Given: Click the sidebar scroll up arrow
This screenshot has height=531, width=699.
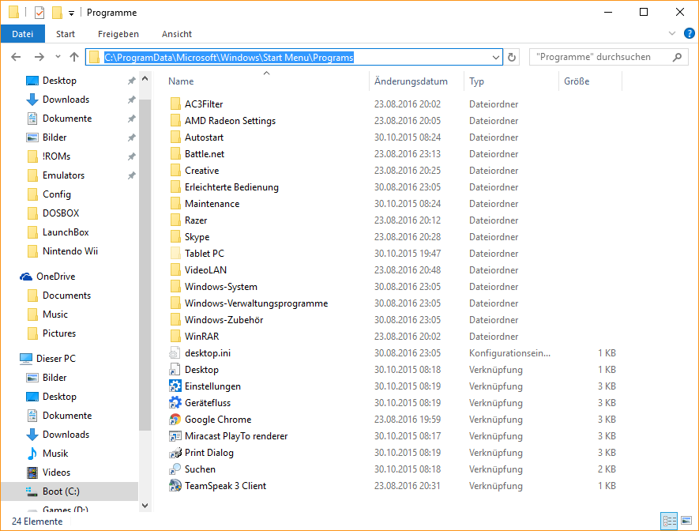Looking at the screenshot, I should 145,78.
